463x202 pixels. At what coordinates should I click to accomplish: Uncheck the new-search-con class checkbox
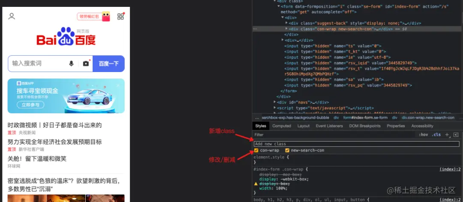[287, 150]
